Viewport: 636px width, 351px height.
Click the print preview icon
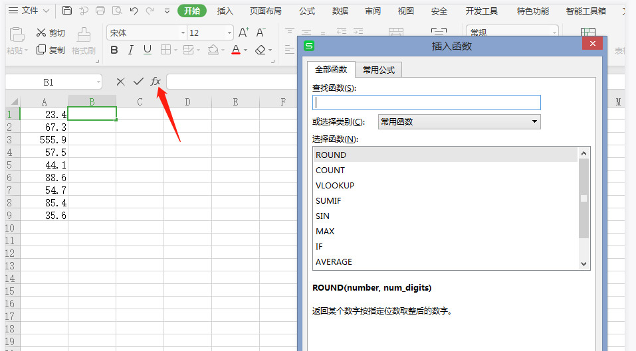(117, 11)
